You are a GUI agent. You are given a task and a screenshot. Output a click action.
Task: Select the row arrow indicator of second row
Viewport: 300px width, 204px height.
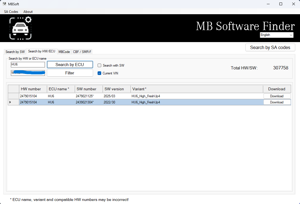click(x=10, y=102)
